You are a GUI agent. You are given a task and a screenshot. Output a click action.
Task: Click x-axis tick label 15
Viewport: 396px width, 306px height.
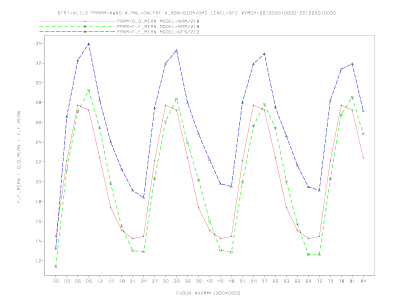110,281
